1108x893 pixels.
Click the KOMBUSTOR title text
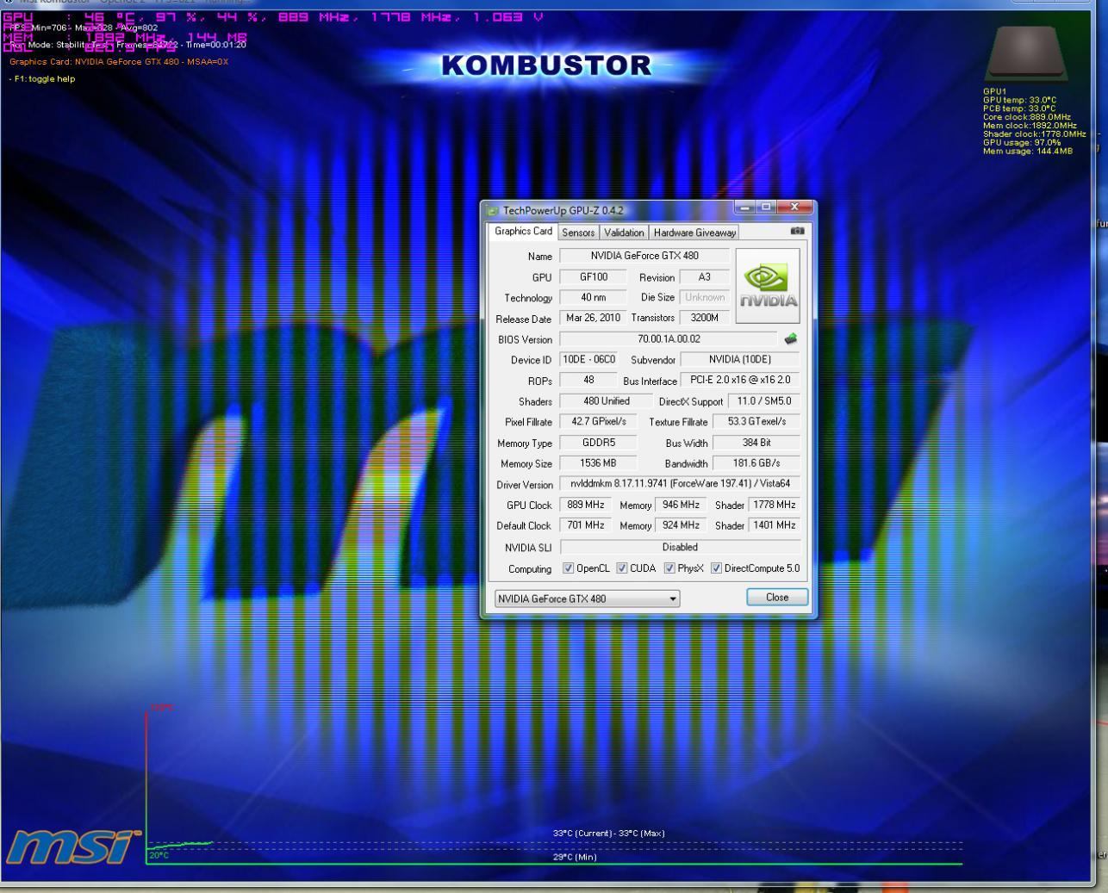(x=546, y=65)
